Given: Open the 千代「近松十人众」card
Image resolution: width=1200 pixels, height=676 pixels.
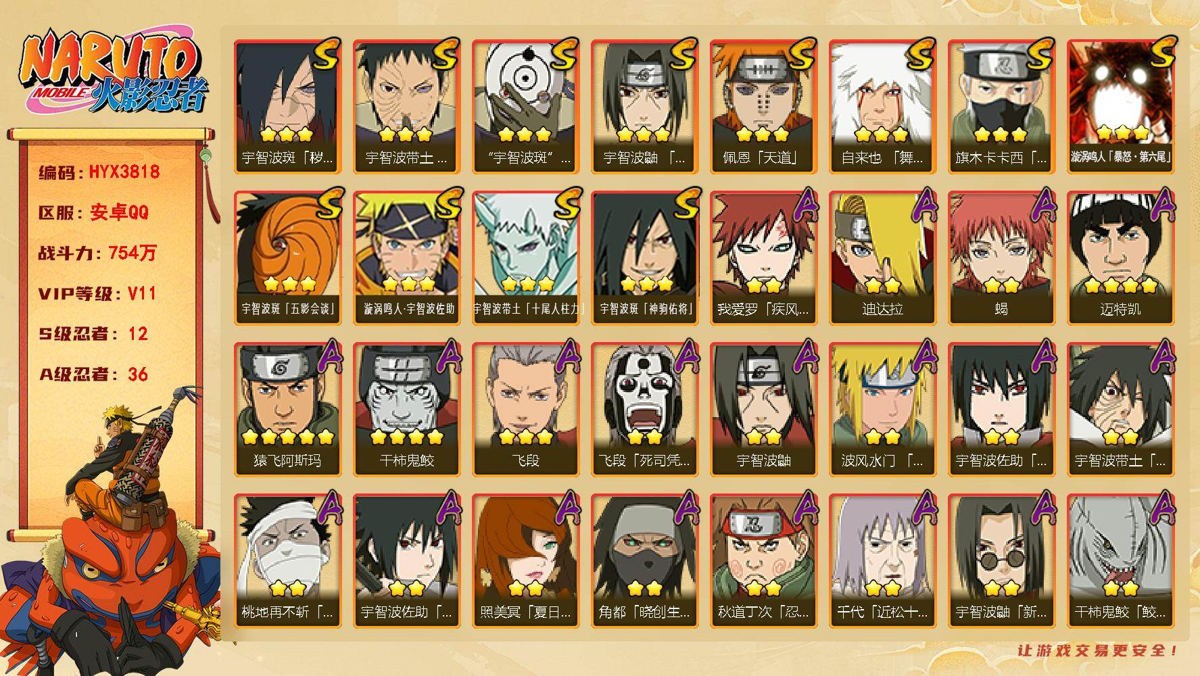Looking at the screenshot, I should click(882, 561).
